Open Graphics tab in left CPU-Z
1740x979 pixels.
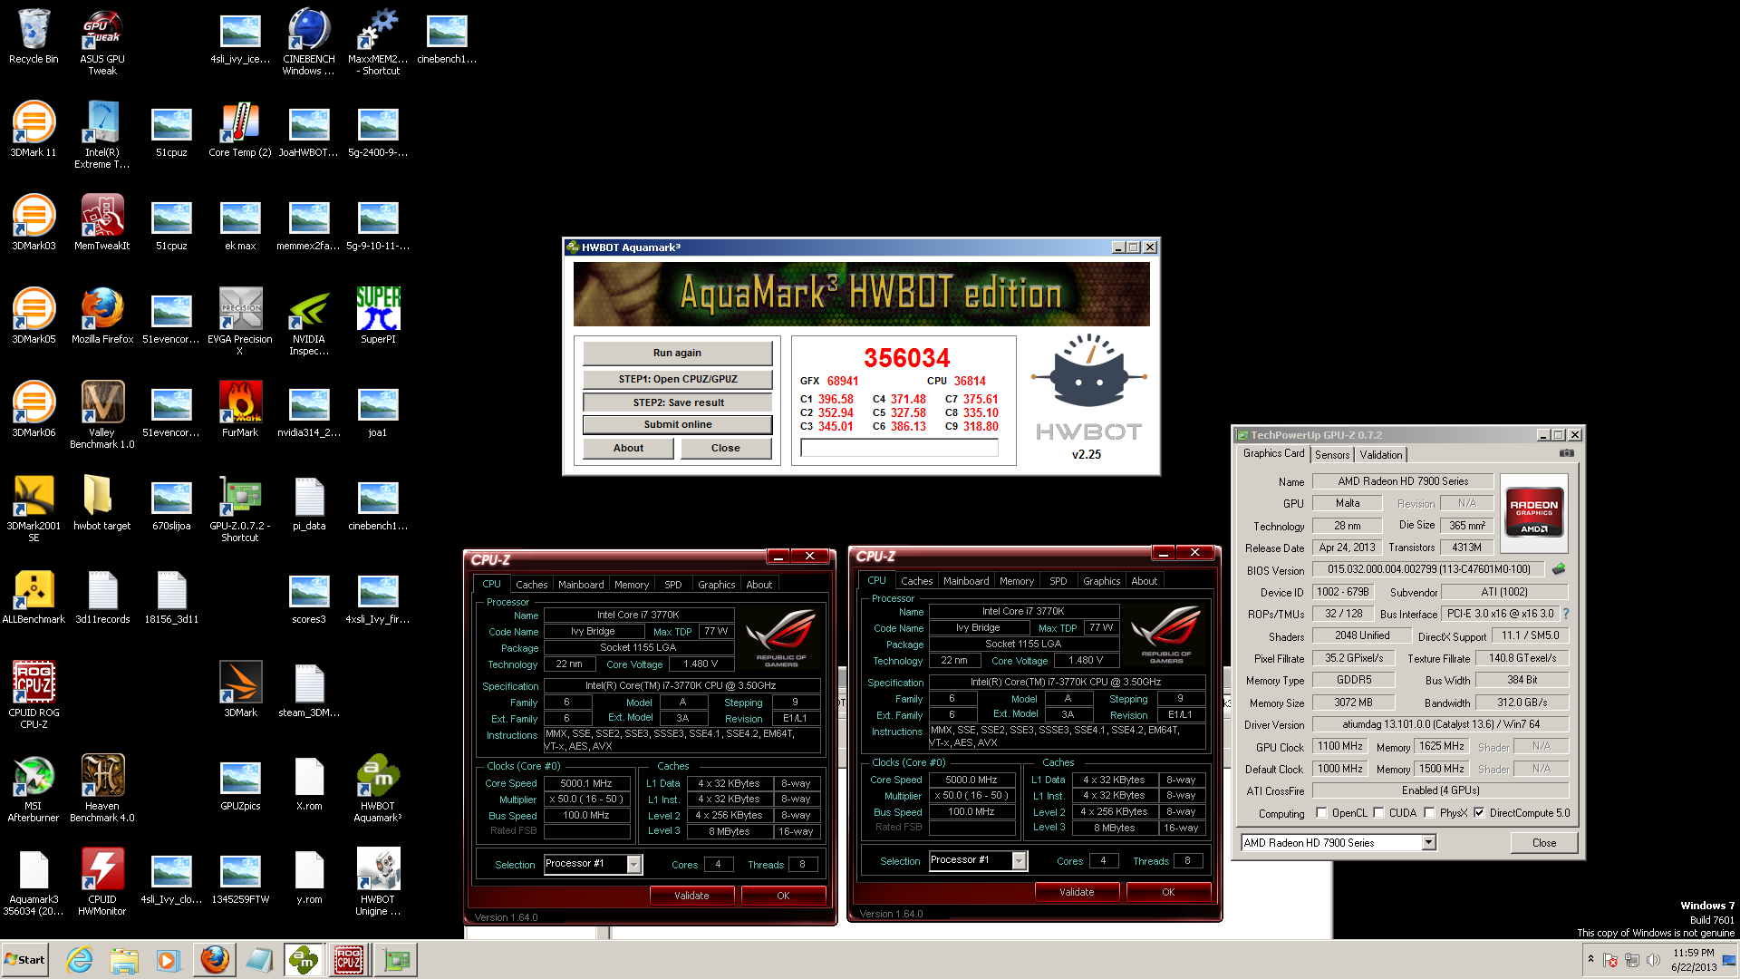pos(717,585)
